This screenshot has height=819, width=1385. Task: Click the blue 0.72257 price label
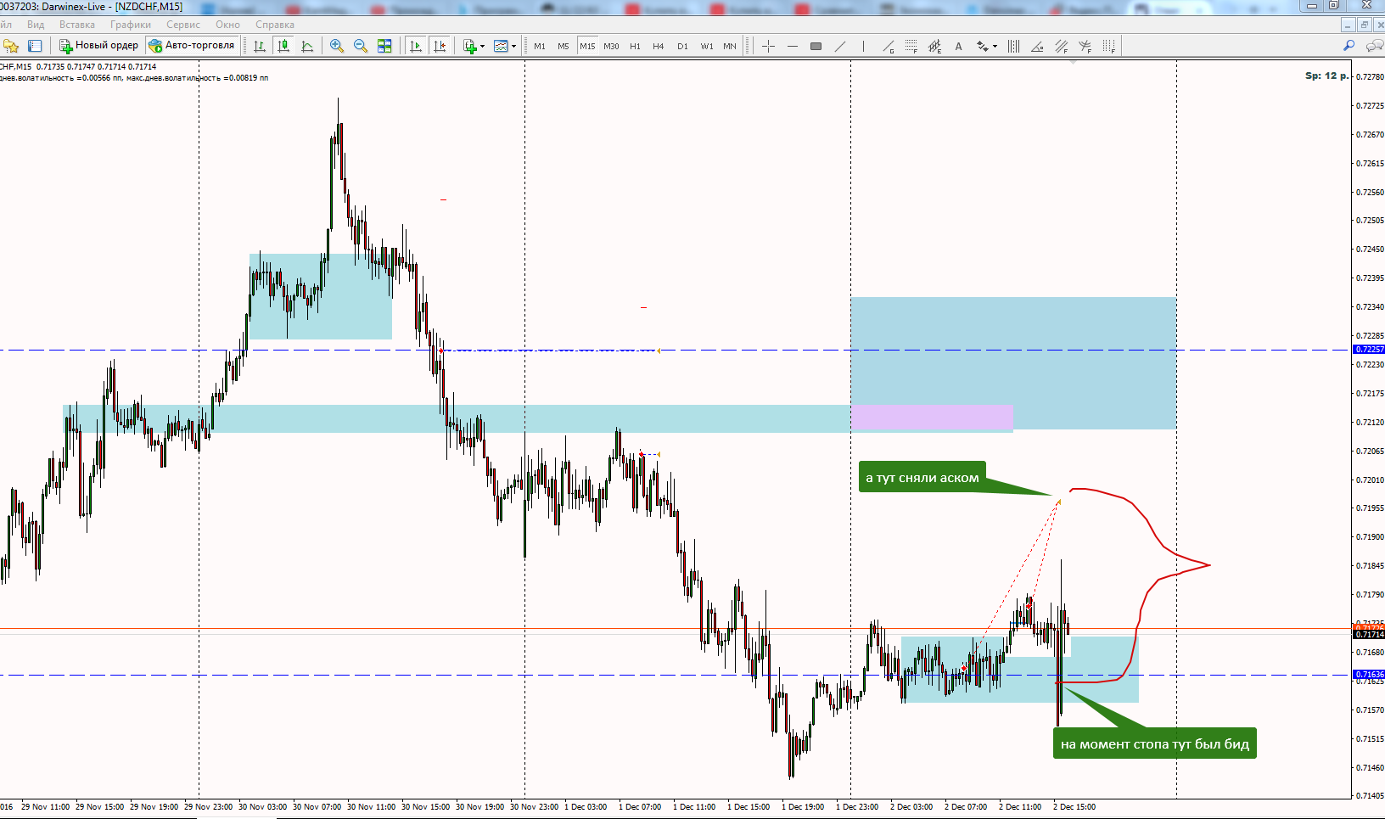(1369, 350)
